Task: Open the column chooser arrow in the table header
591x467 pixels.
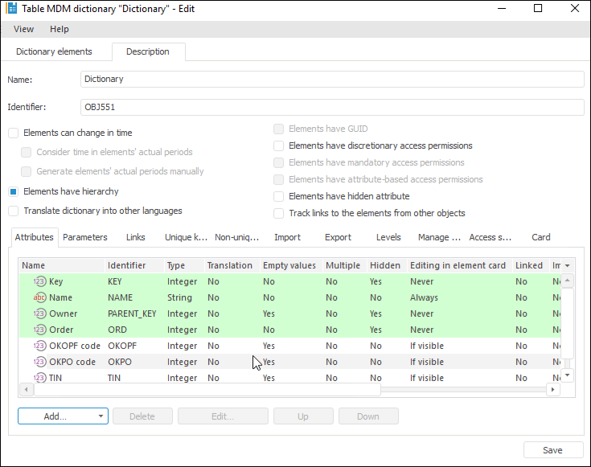Action: coord(568,266)
